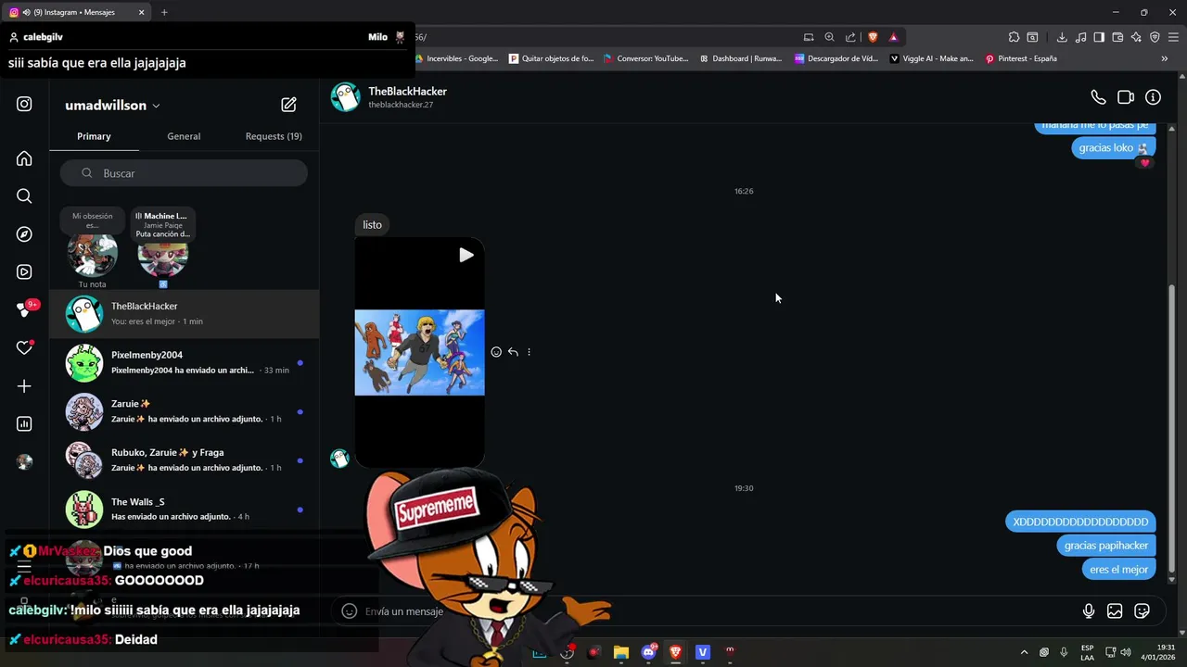Open the Explore compass icon

point(24,234)
